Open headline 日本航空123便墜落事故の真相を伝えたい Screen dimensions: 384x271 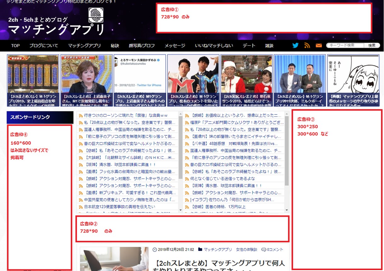pyautogui.click(x=120, y=207)
